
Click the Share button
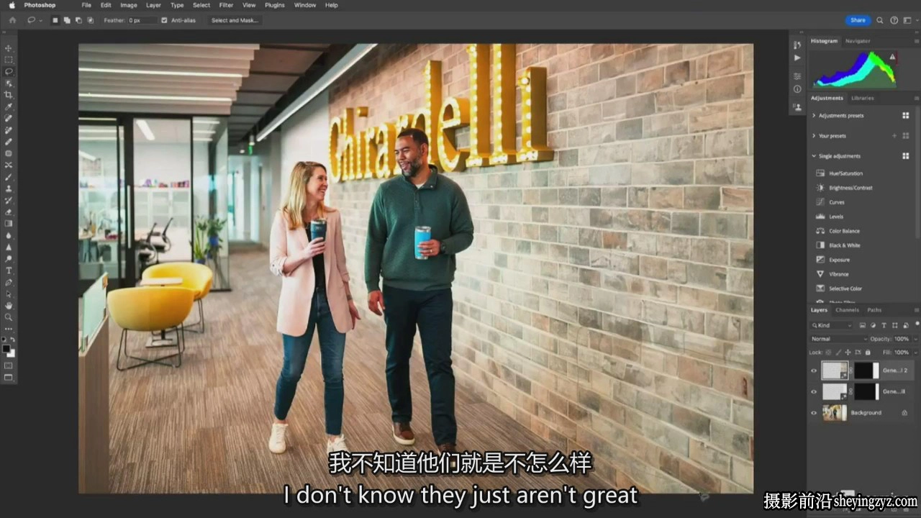(858, 20)
